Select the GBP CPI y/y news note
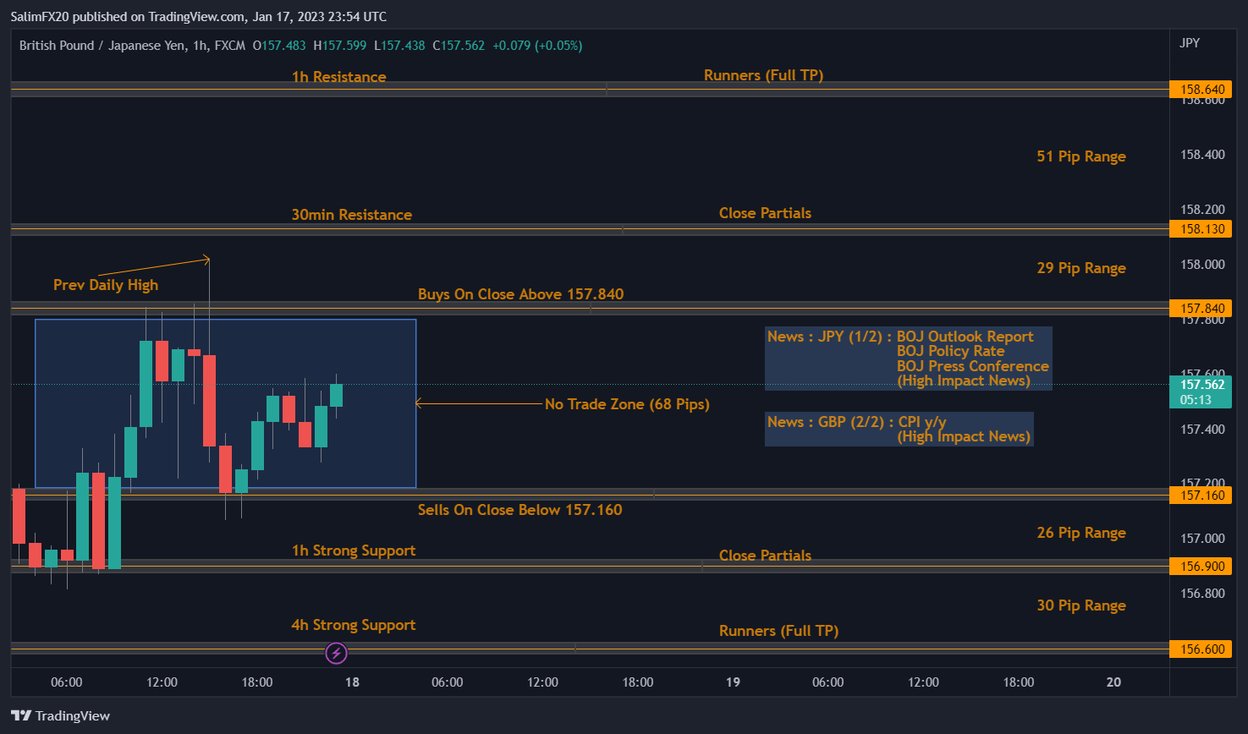Viewport: 1248px width, 734px height. (899, 430)
